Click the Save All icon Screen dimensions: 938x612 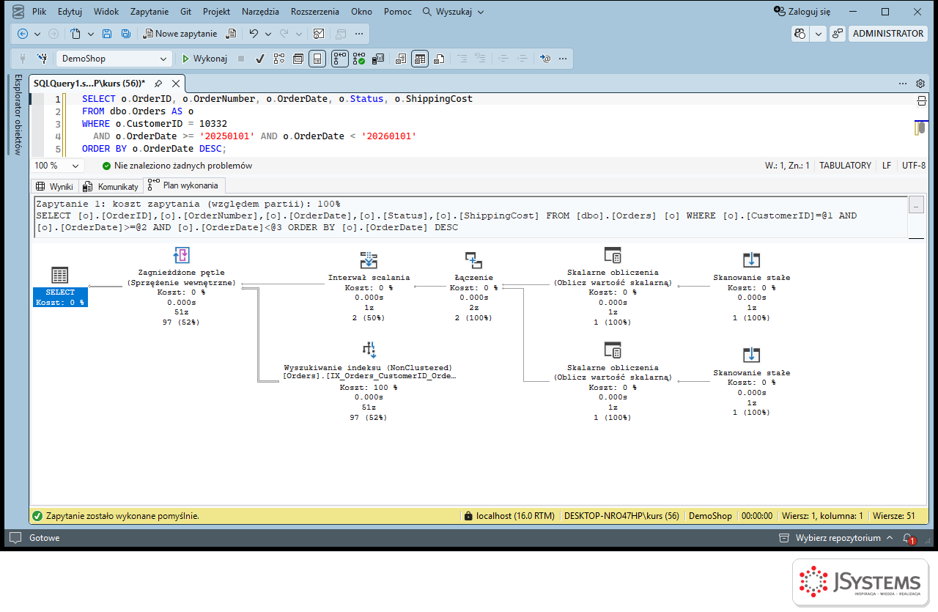click(126, 34)
